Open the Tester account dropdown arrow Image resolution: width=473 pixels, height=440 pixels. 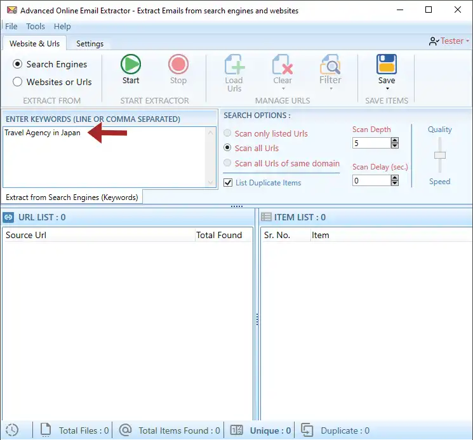(x=467, y=41)
